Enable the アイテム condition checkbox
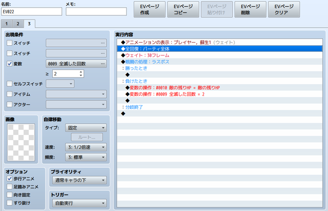Viewport: 328px width, 211px height. point(9,94)
